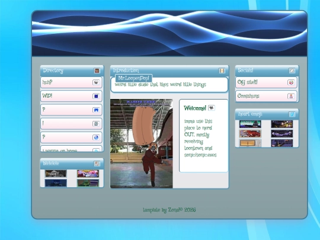Viewport: 320px width, 240px height.
Task: Open the dark purple and gold emoji button
Action: click(282, 124)
